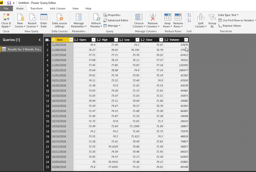Click Use First Row as Headers
Screen dimensions: 256x172
pyautogui.click(x=236, y=20)
